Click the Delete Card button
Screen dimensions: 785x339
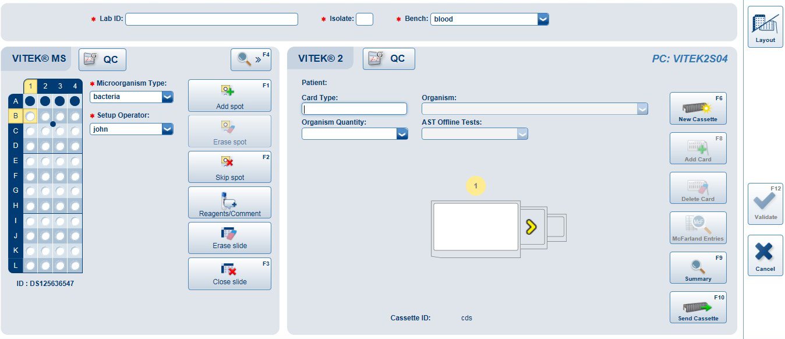tap(698, 188)
